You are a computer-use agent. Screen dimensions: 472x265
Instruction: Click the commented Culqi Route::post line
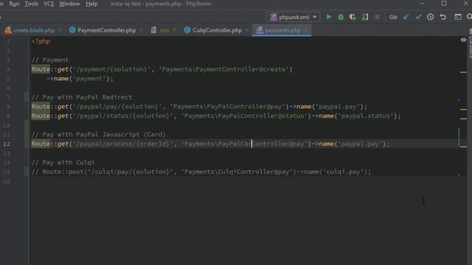coord(201,172)
